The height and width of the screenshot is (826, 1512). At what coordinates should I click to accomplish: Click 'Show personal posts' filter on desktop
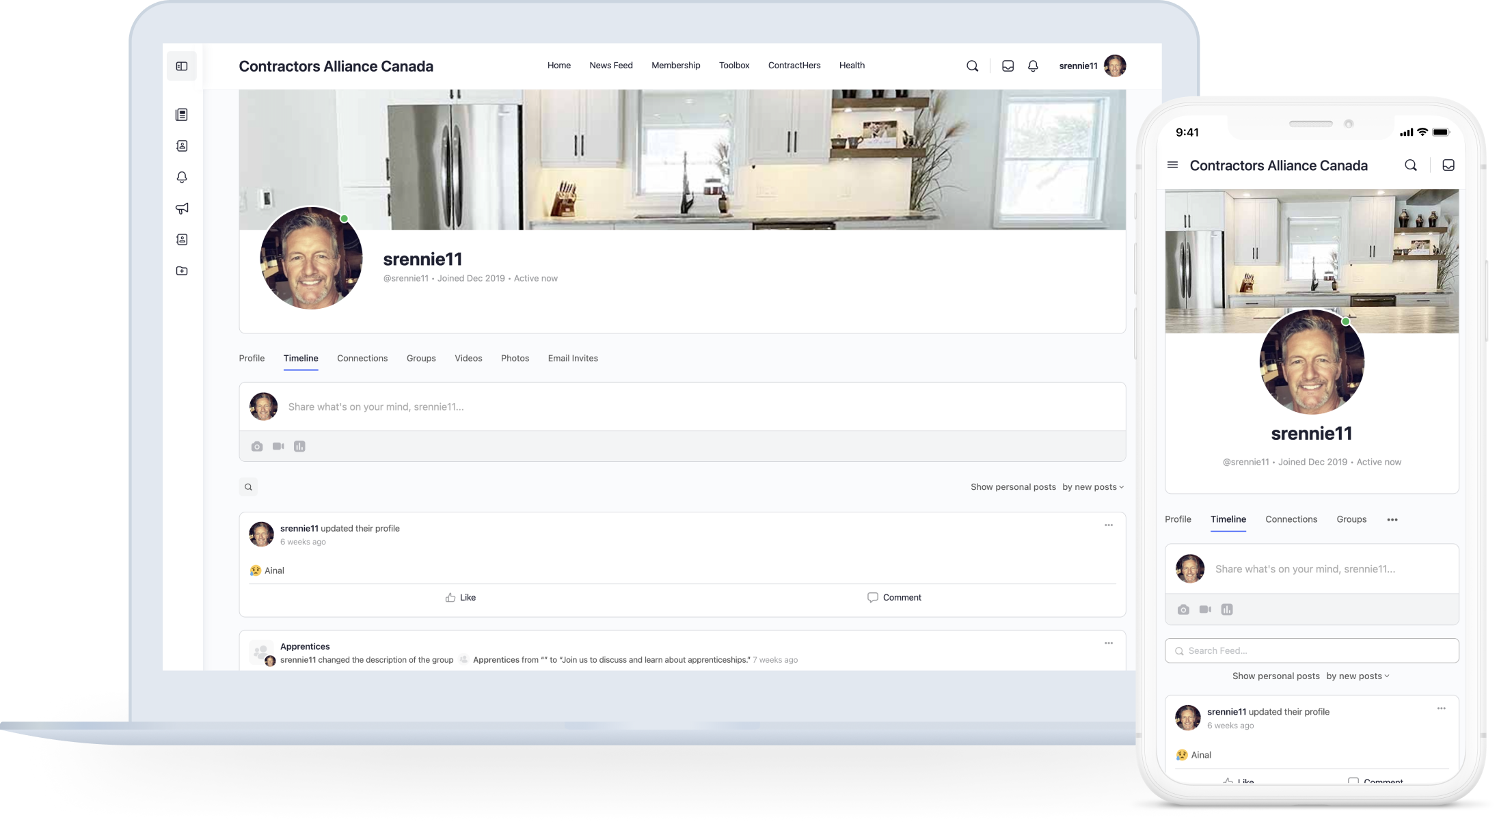(1013, 487)
